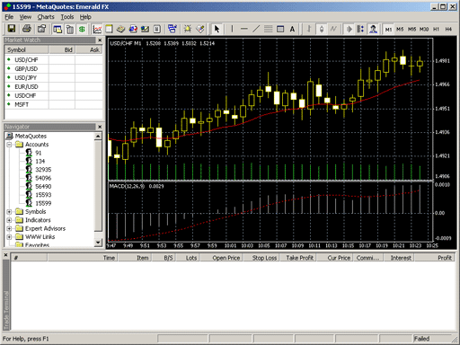The width and height of the screenshot is (460, 345).
Task: Open the Charts menu
Action: [46, 17]
